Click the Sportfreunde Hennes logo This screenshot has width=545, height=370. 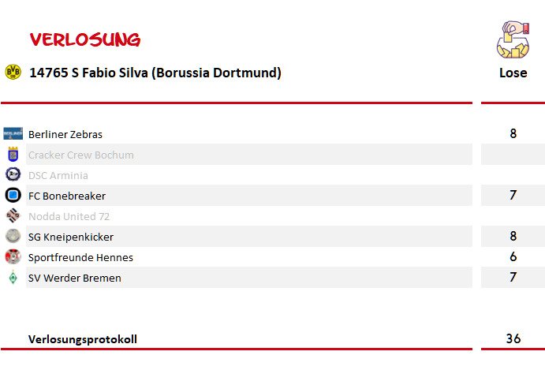click(13, 256)
